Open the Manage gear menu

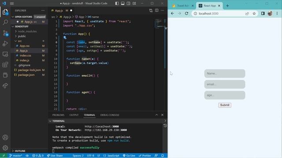tap(5, 148)
